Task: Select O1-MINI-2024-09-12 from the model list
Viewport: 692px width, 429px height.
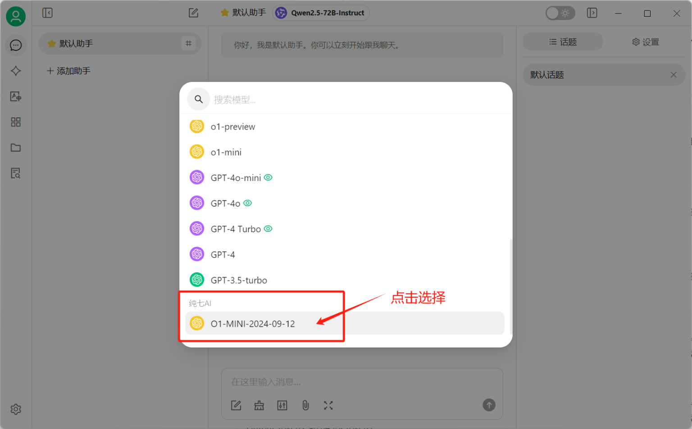Action: 253,323
